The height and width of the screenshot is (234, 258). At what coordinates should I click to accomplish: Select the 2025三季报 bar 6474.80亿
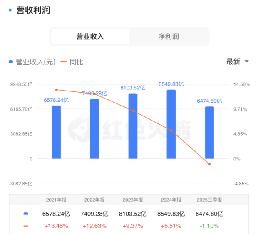click(209, 133)
